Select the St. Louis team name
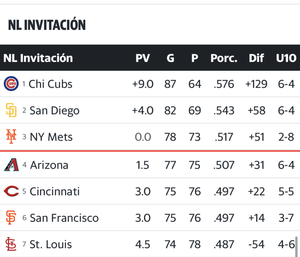 pyautogui.click(x=51, y=244)
